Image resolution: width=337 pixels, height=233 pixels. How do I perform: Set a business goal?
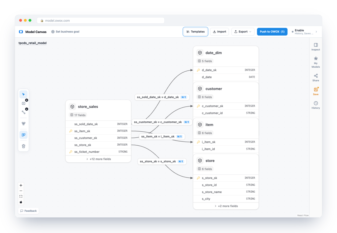(65, 32)
